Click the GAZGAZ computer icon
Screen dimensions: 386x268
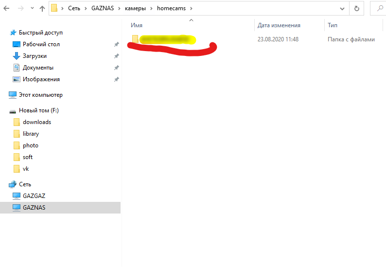pos(17,196)
